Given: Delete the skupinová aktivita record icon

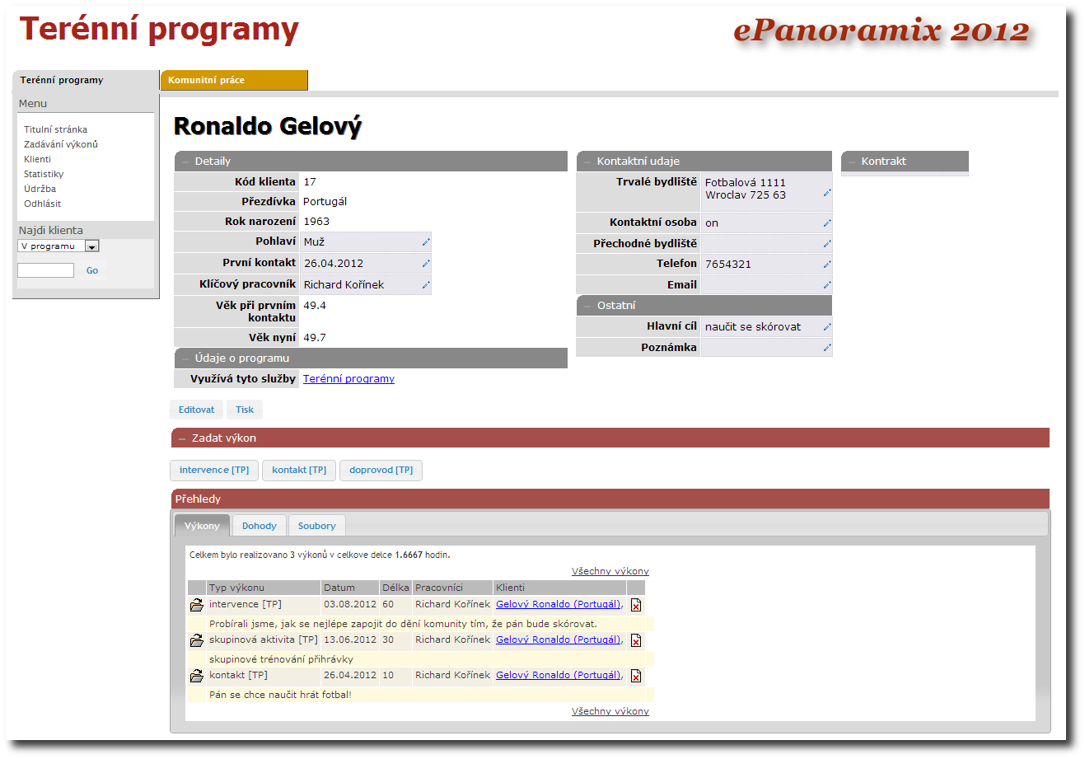Looking at the screenshot, I should point(636,640).
